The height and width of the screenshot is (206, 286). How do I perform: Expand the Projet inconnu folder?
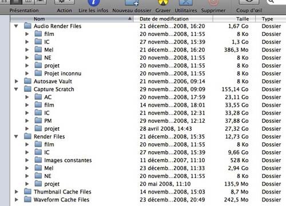pyautogui.click(x=27, y=74)
